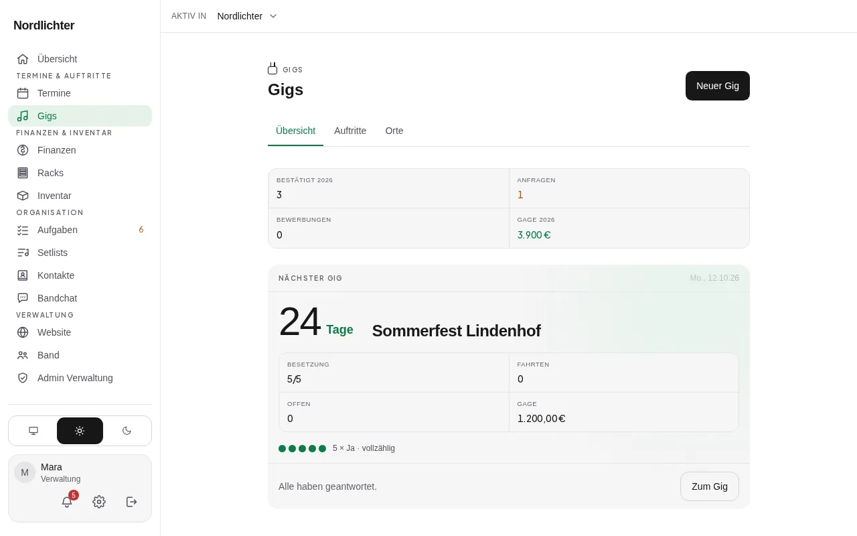Click the Nordlichter logo title
The width and height of the screenshot is (857, 536).
pos(44,25)
